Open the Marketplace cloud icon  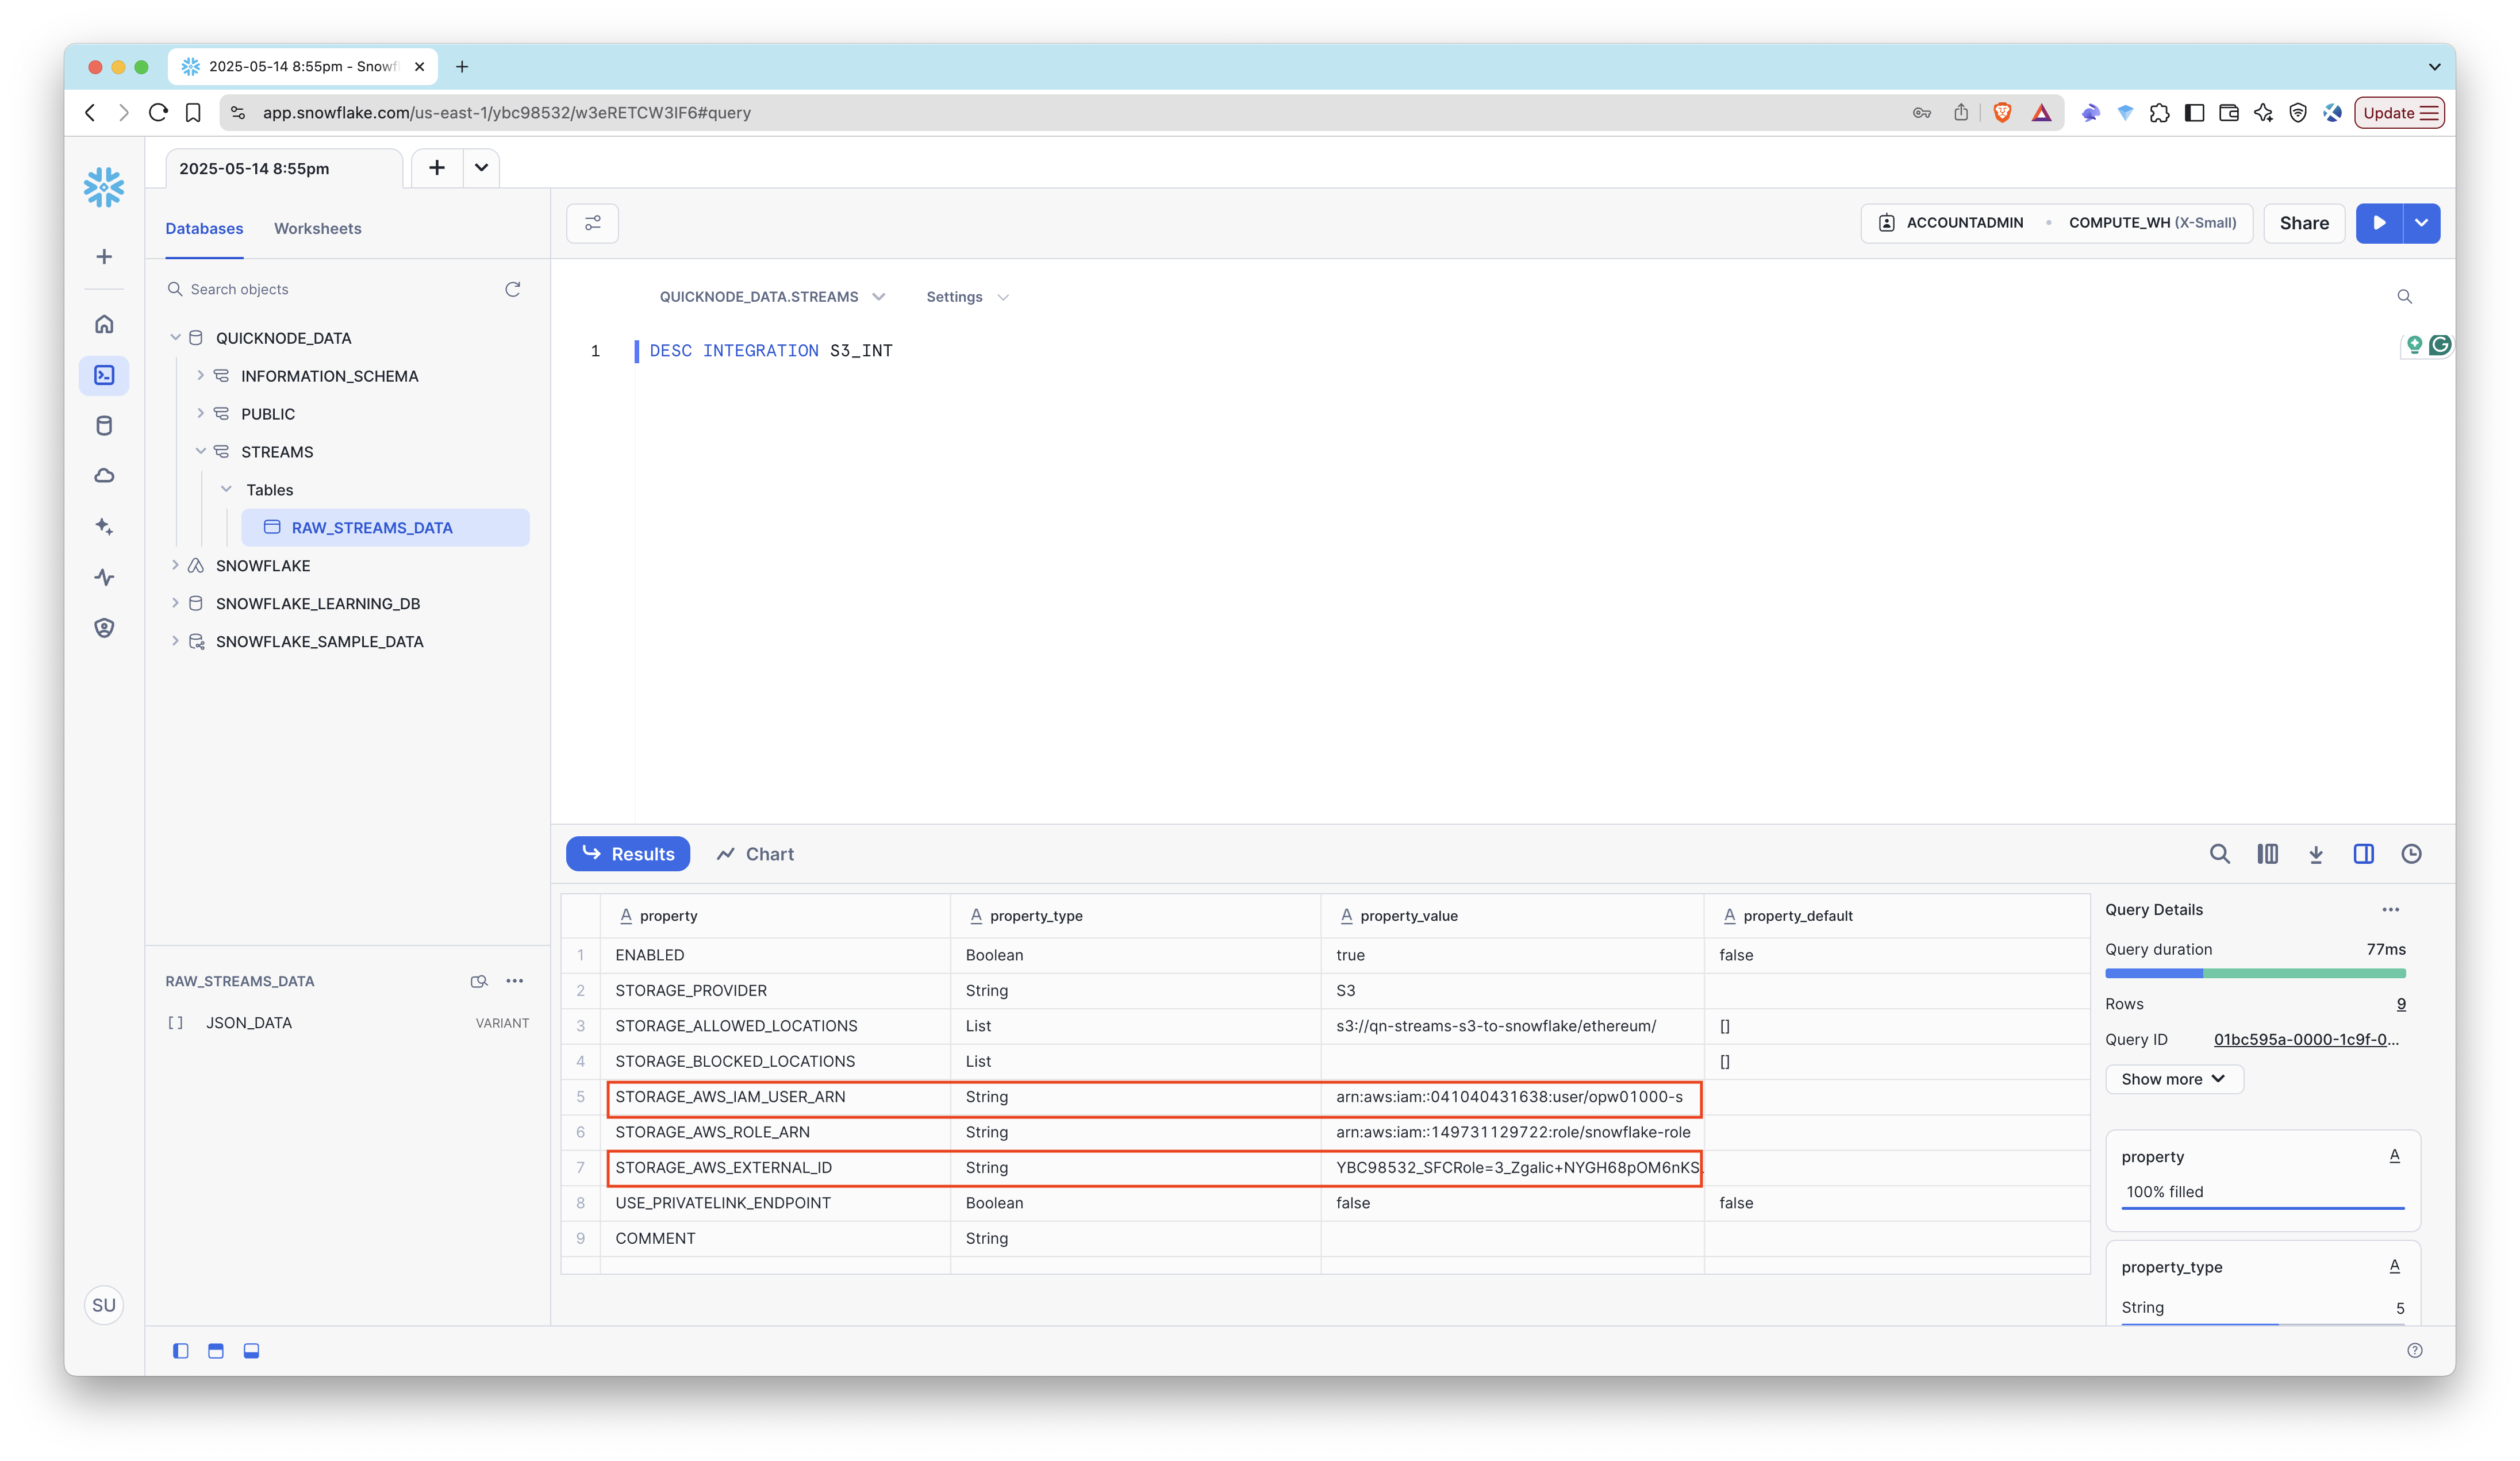coord(104,475)
